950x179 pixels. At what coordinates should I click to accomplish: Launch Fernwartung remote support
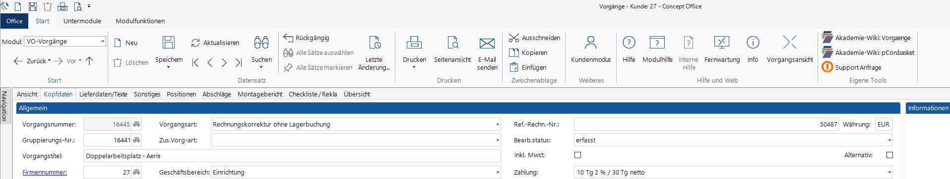722,43
